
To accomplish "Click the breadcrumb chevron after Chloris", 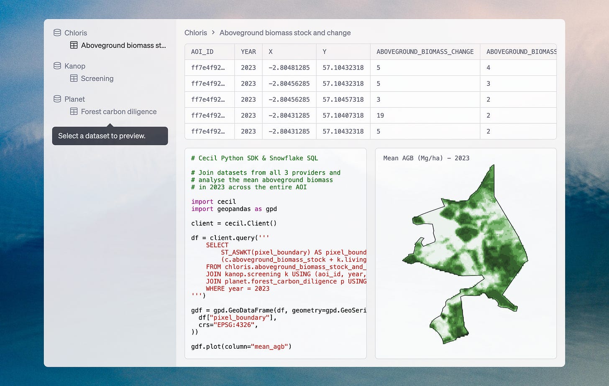I will point(213,33).
